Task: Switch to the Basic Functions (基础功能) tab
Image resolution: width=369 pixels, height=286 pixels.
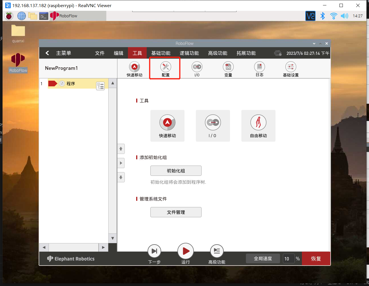Action: (161, 53)
